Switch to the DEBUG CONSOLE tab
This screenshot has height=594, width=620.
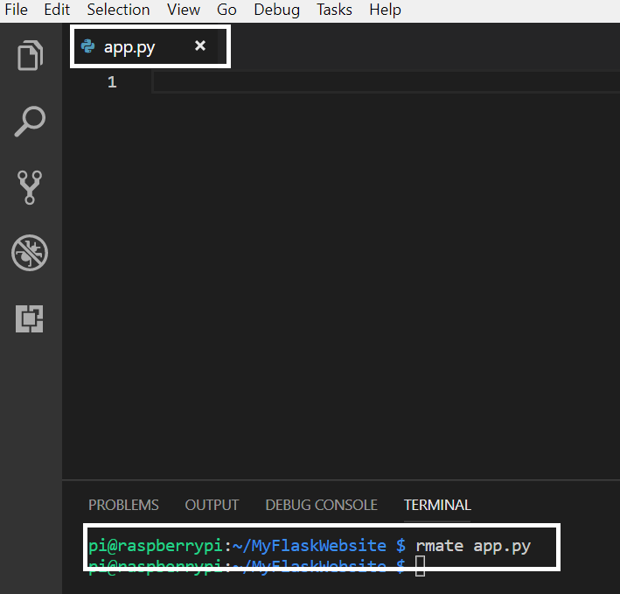coord(321,505)
